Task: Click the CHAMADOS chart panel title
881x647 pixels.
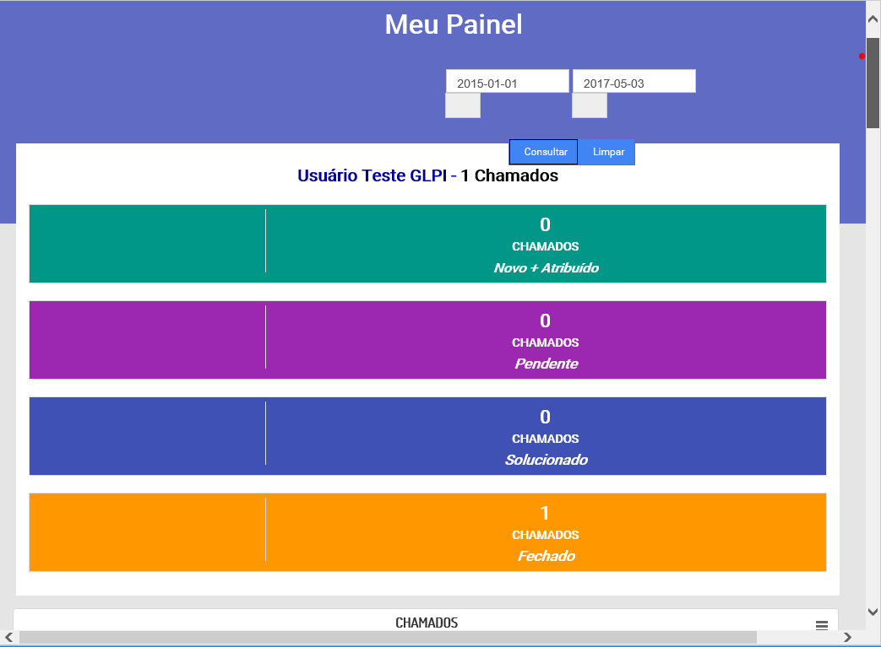Action: [427, 623]
